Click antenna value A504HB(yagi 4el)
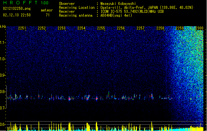Viewport: 207px width, 131px height. [x=116, y=15]
